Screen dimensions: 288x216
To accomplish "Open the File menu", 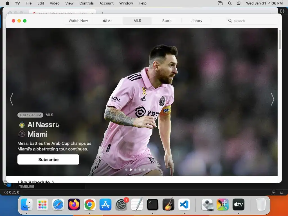I will pos(28,3).
